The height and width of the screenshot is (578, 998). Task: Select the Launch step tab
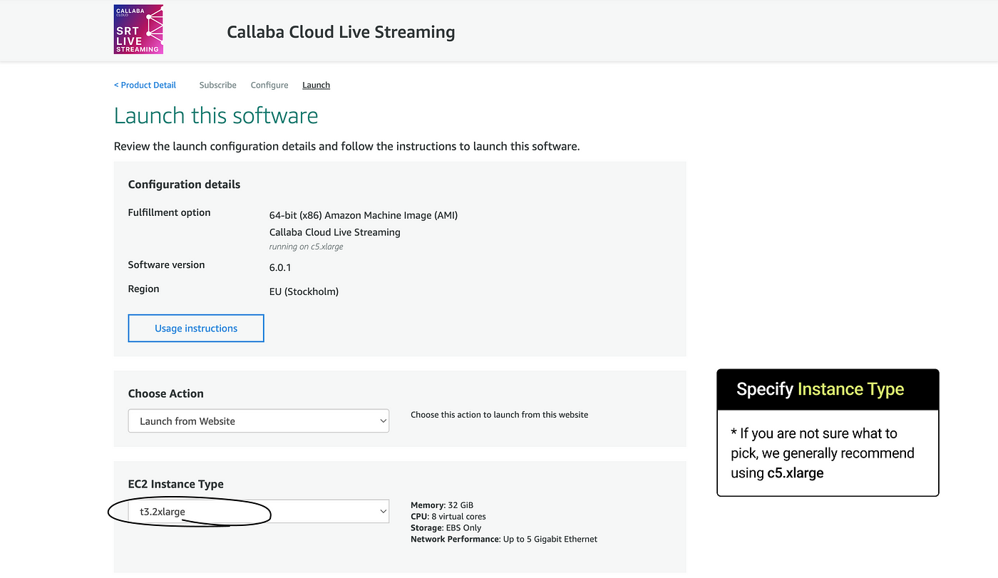point(316,85)
